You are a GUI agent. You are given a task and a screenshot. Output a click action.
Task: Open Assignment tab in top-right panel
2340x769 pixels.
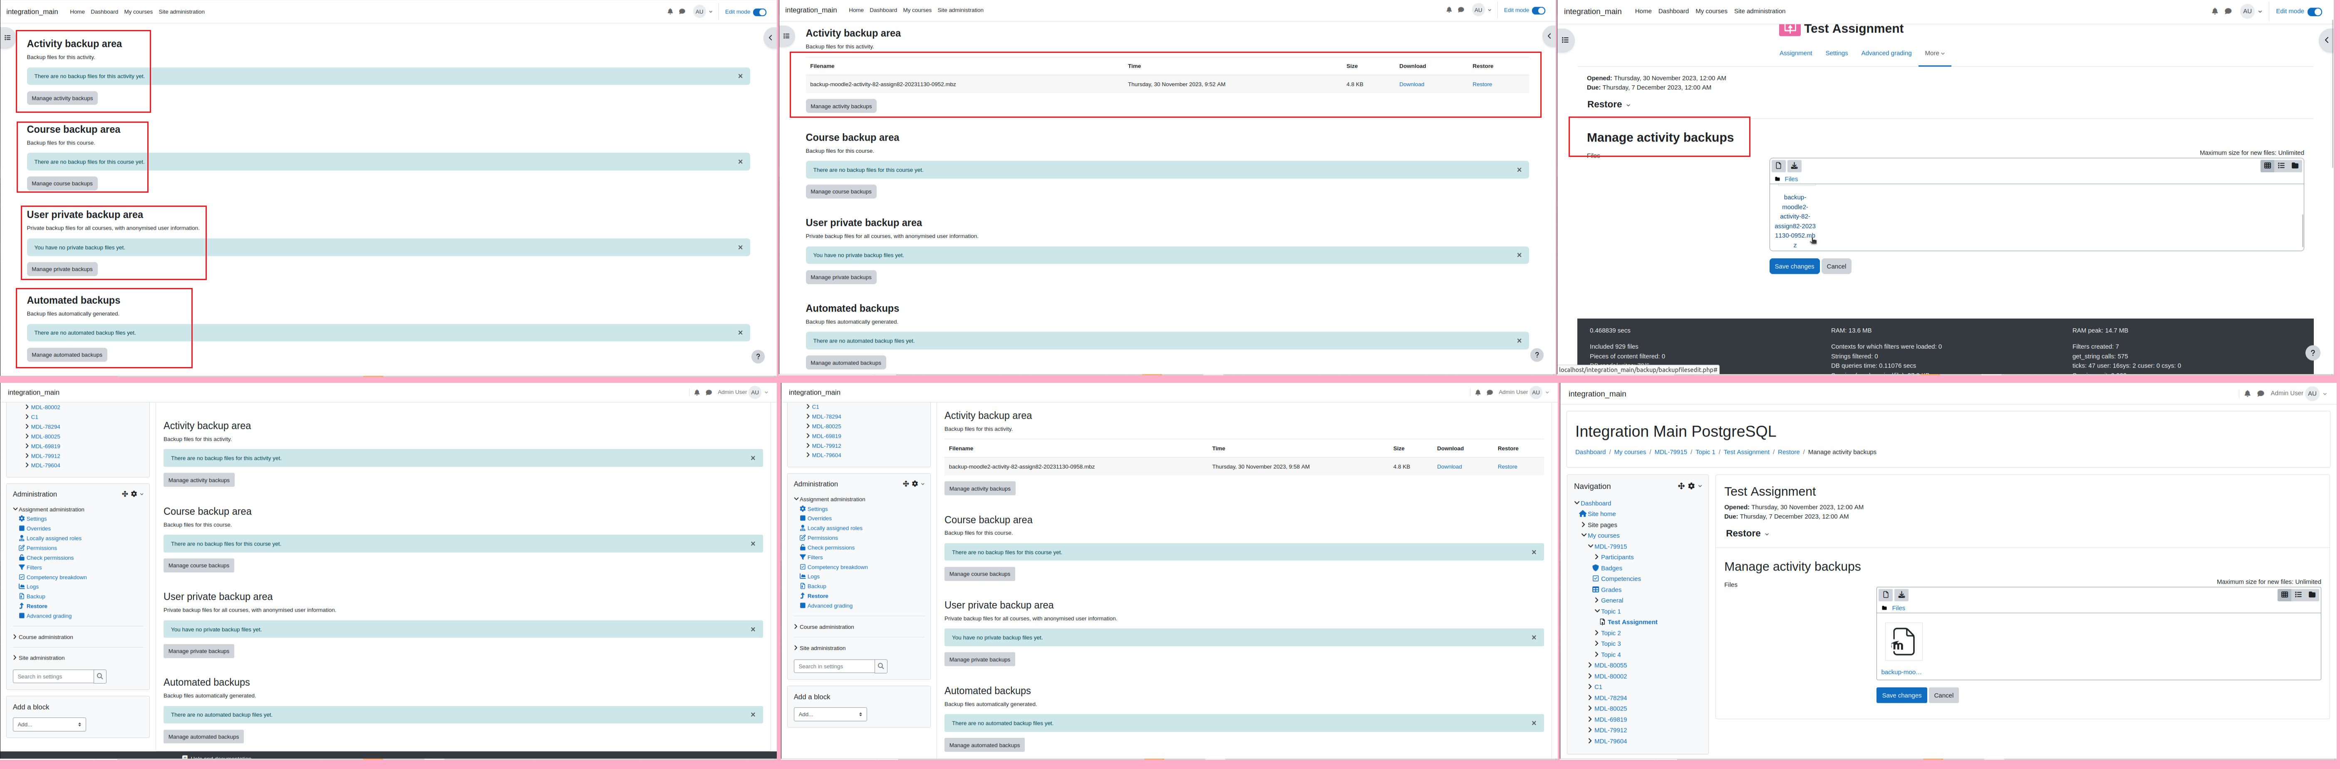(x=1796, y=54)
